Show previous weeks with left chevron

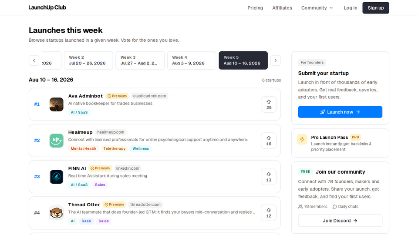point(34,60)
